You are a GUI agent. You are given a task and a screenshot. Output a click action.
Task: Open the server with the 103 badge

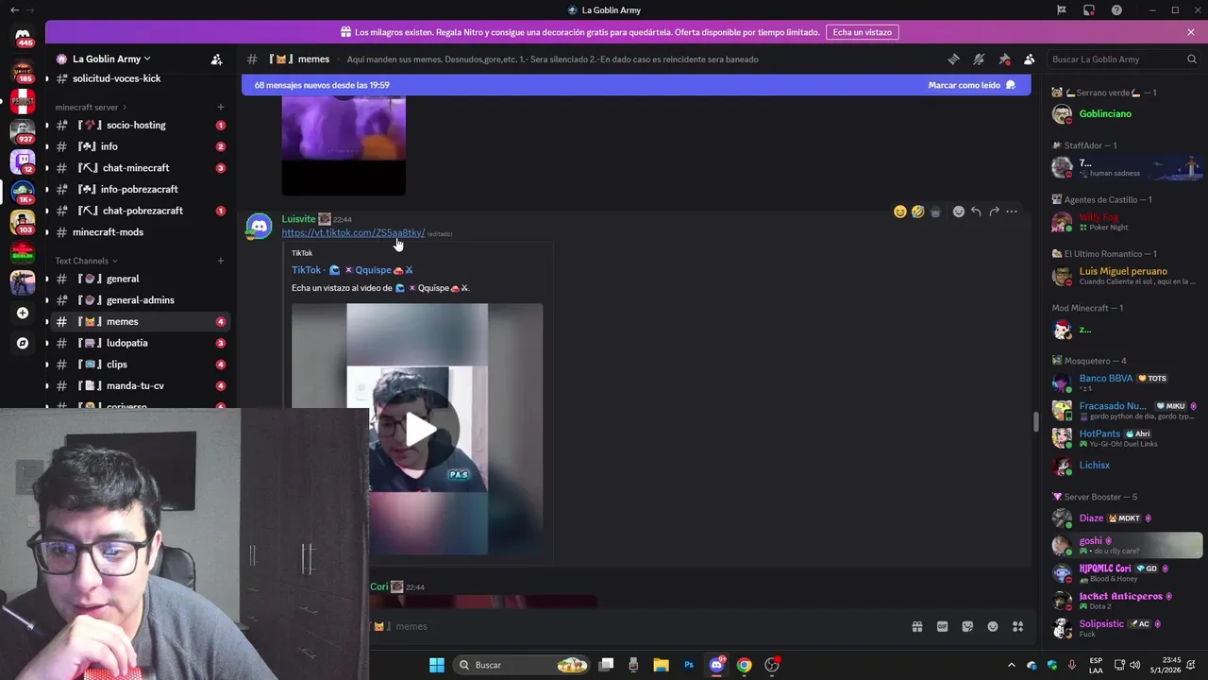[x=23, y=222]
